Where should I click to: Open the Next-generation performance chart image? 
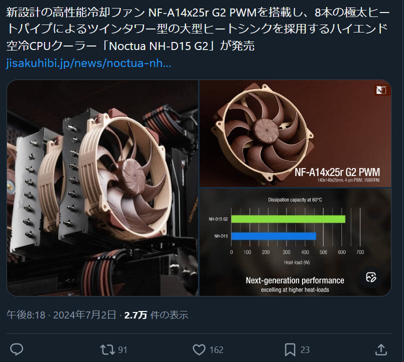295,242
